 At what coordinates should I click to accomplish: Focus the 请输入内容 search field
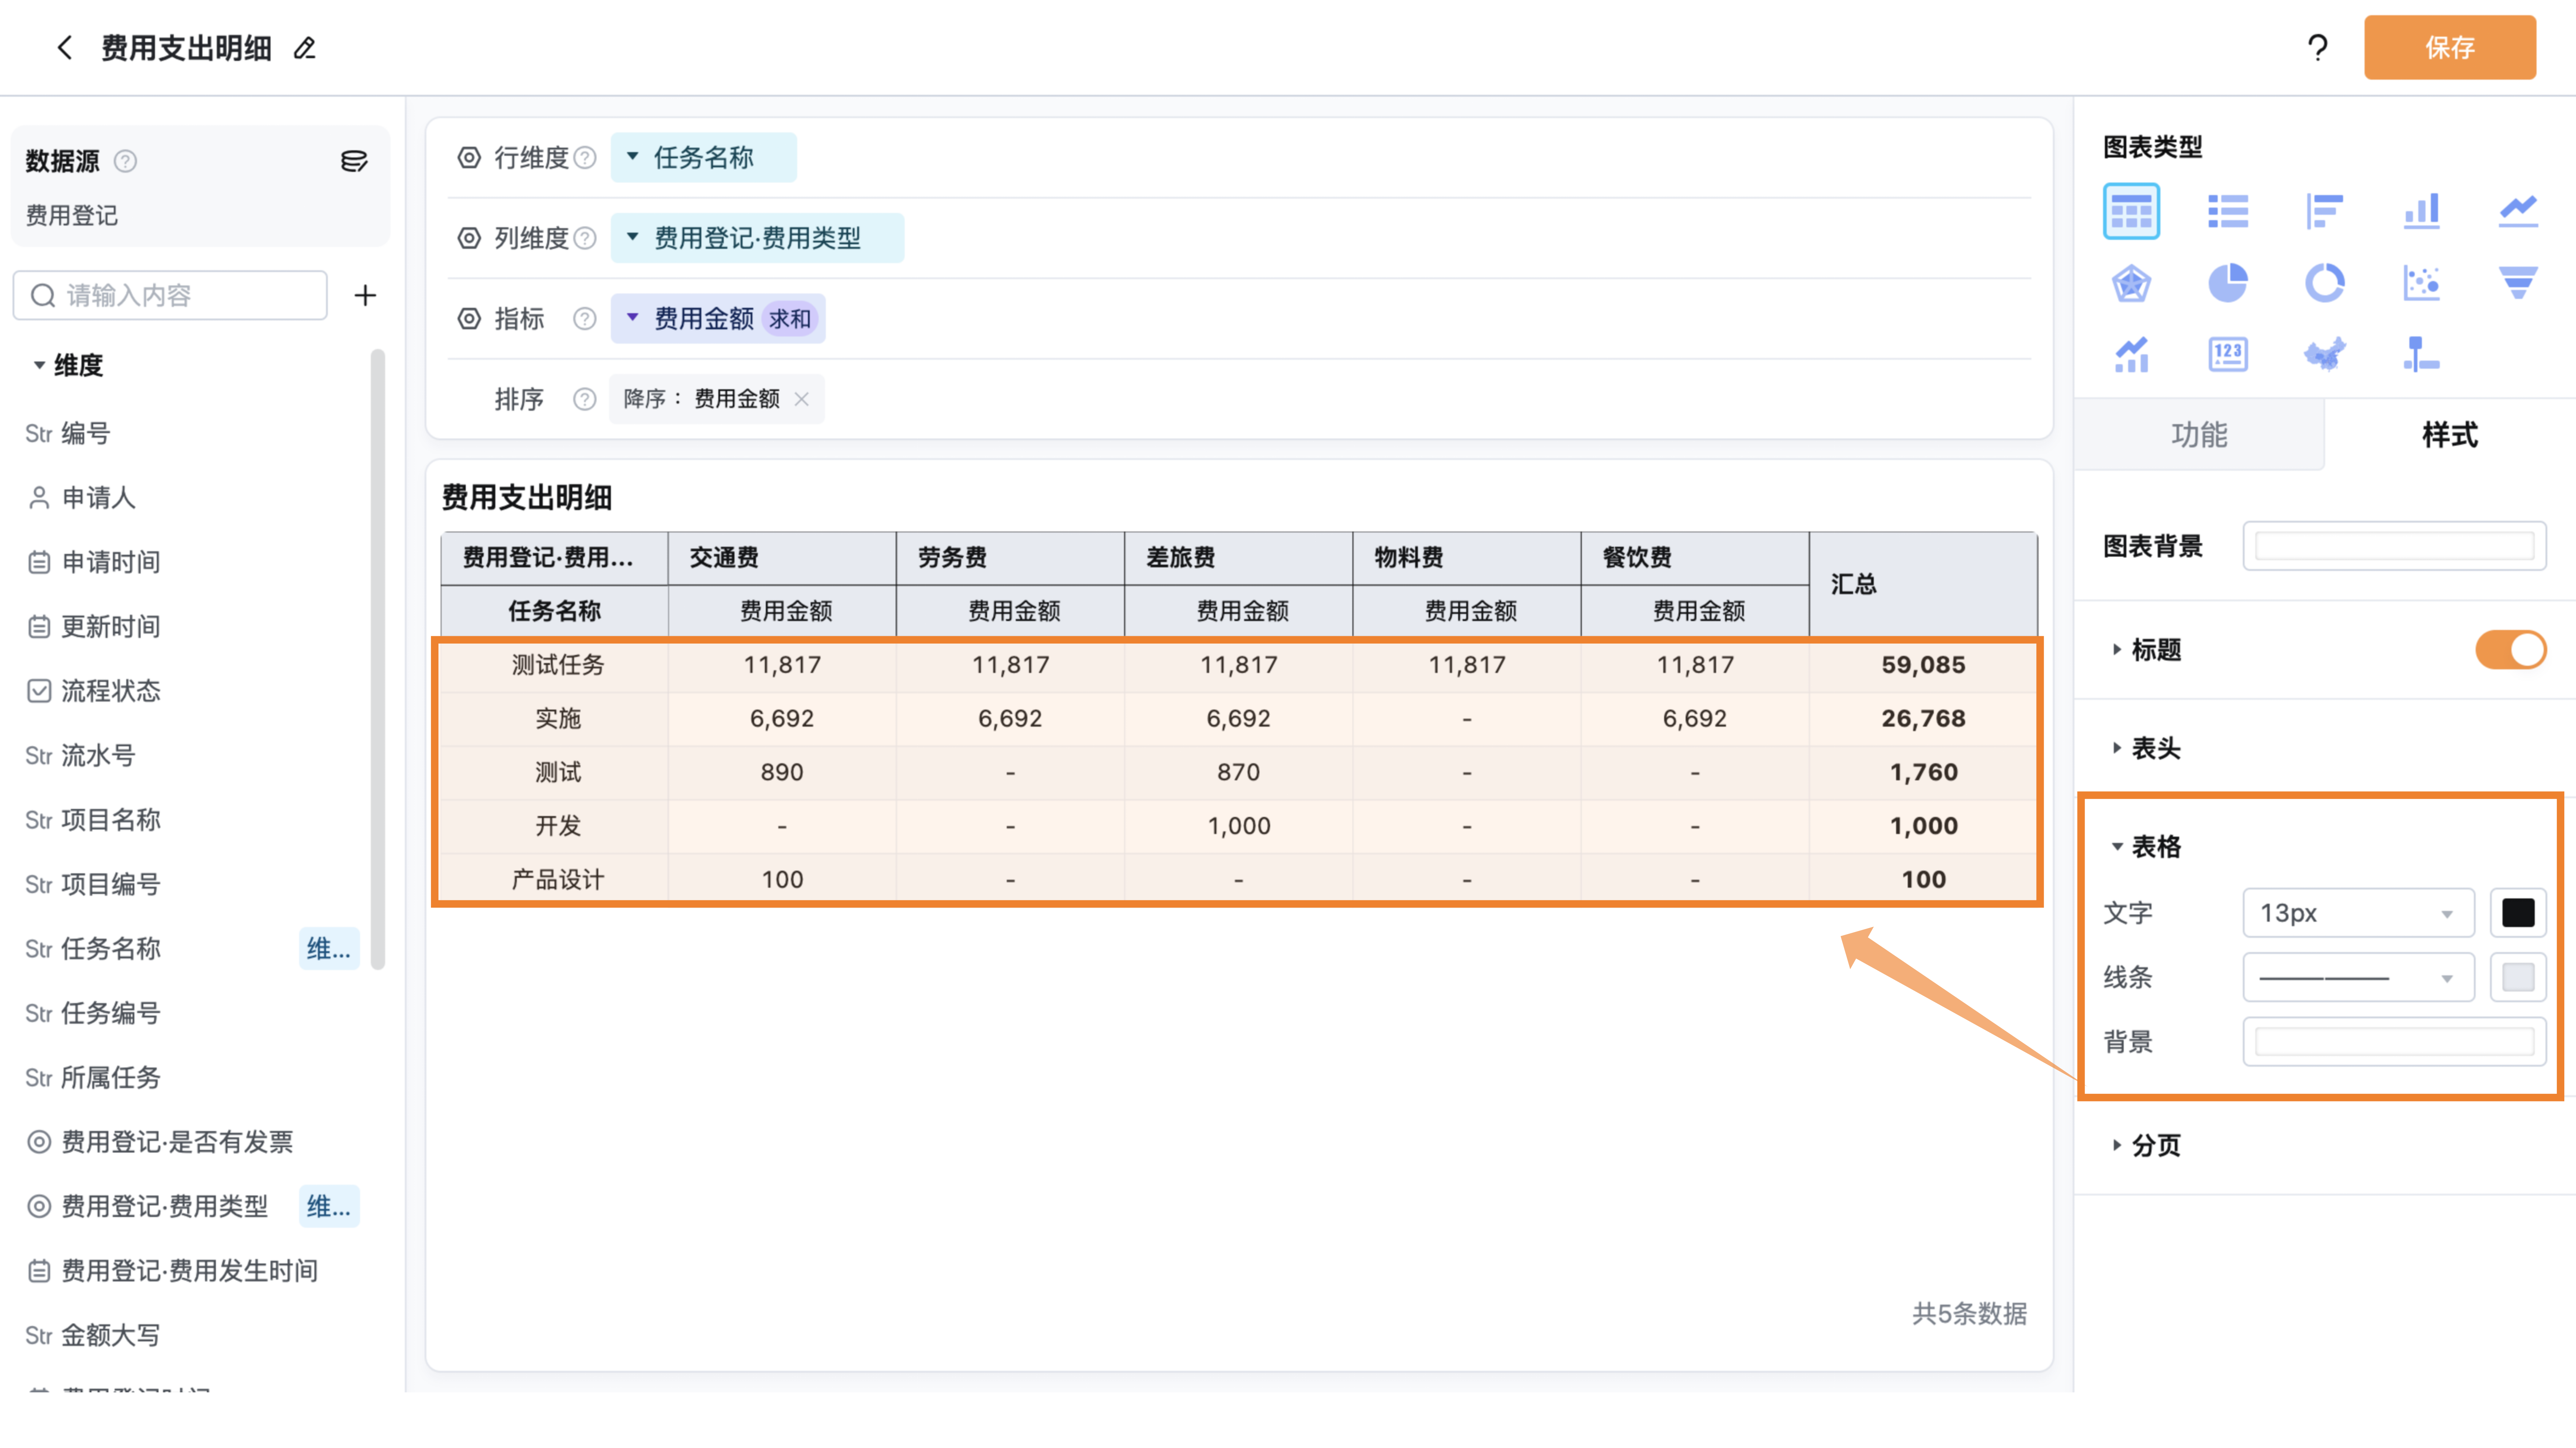coord(170,295)
